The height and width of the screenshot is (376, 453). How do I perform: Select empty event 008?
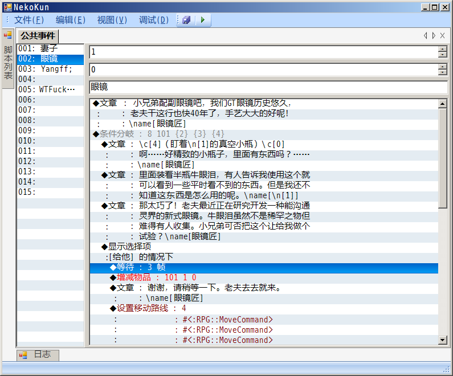tap(51, 120)
